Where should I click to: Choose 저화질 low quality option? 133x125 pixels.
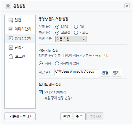tap(76, 33)
